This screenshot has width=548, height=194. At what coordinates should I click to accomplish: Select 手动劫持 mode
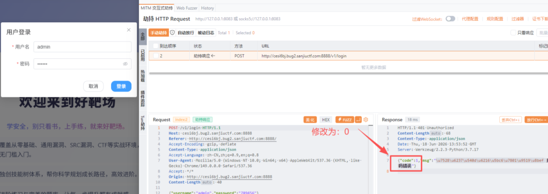[158, 33]
